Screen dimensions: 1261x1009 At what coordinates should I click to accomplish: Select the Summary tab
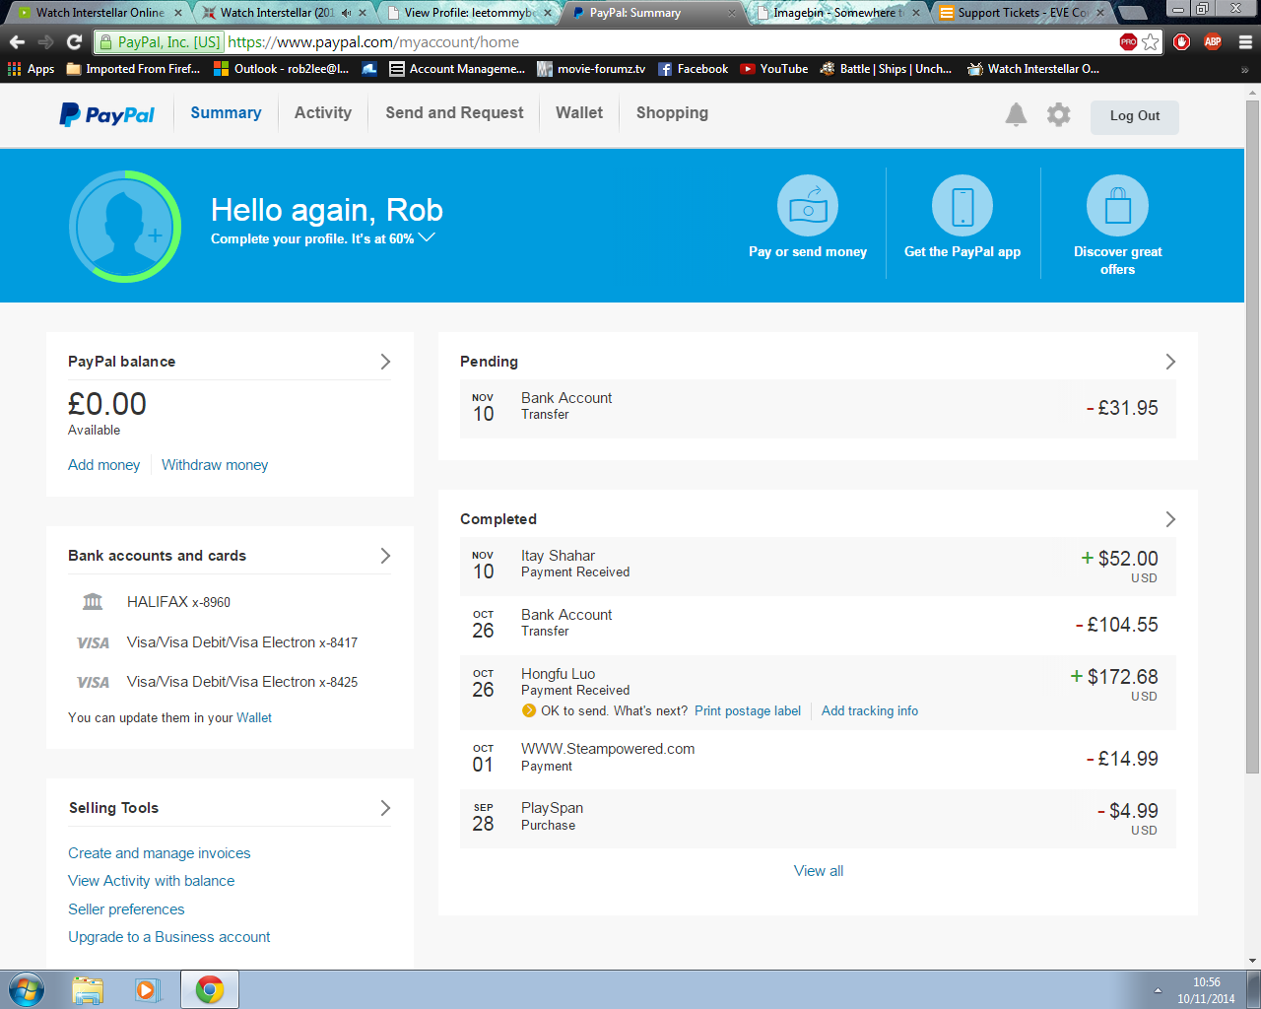(226, 112)
